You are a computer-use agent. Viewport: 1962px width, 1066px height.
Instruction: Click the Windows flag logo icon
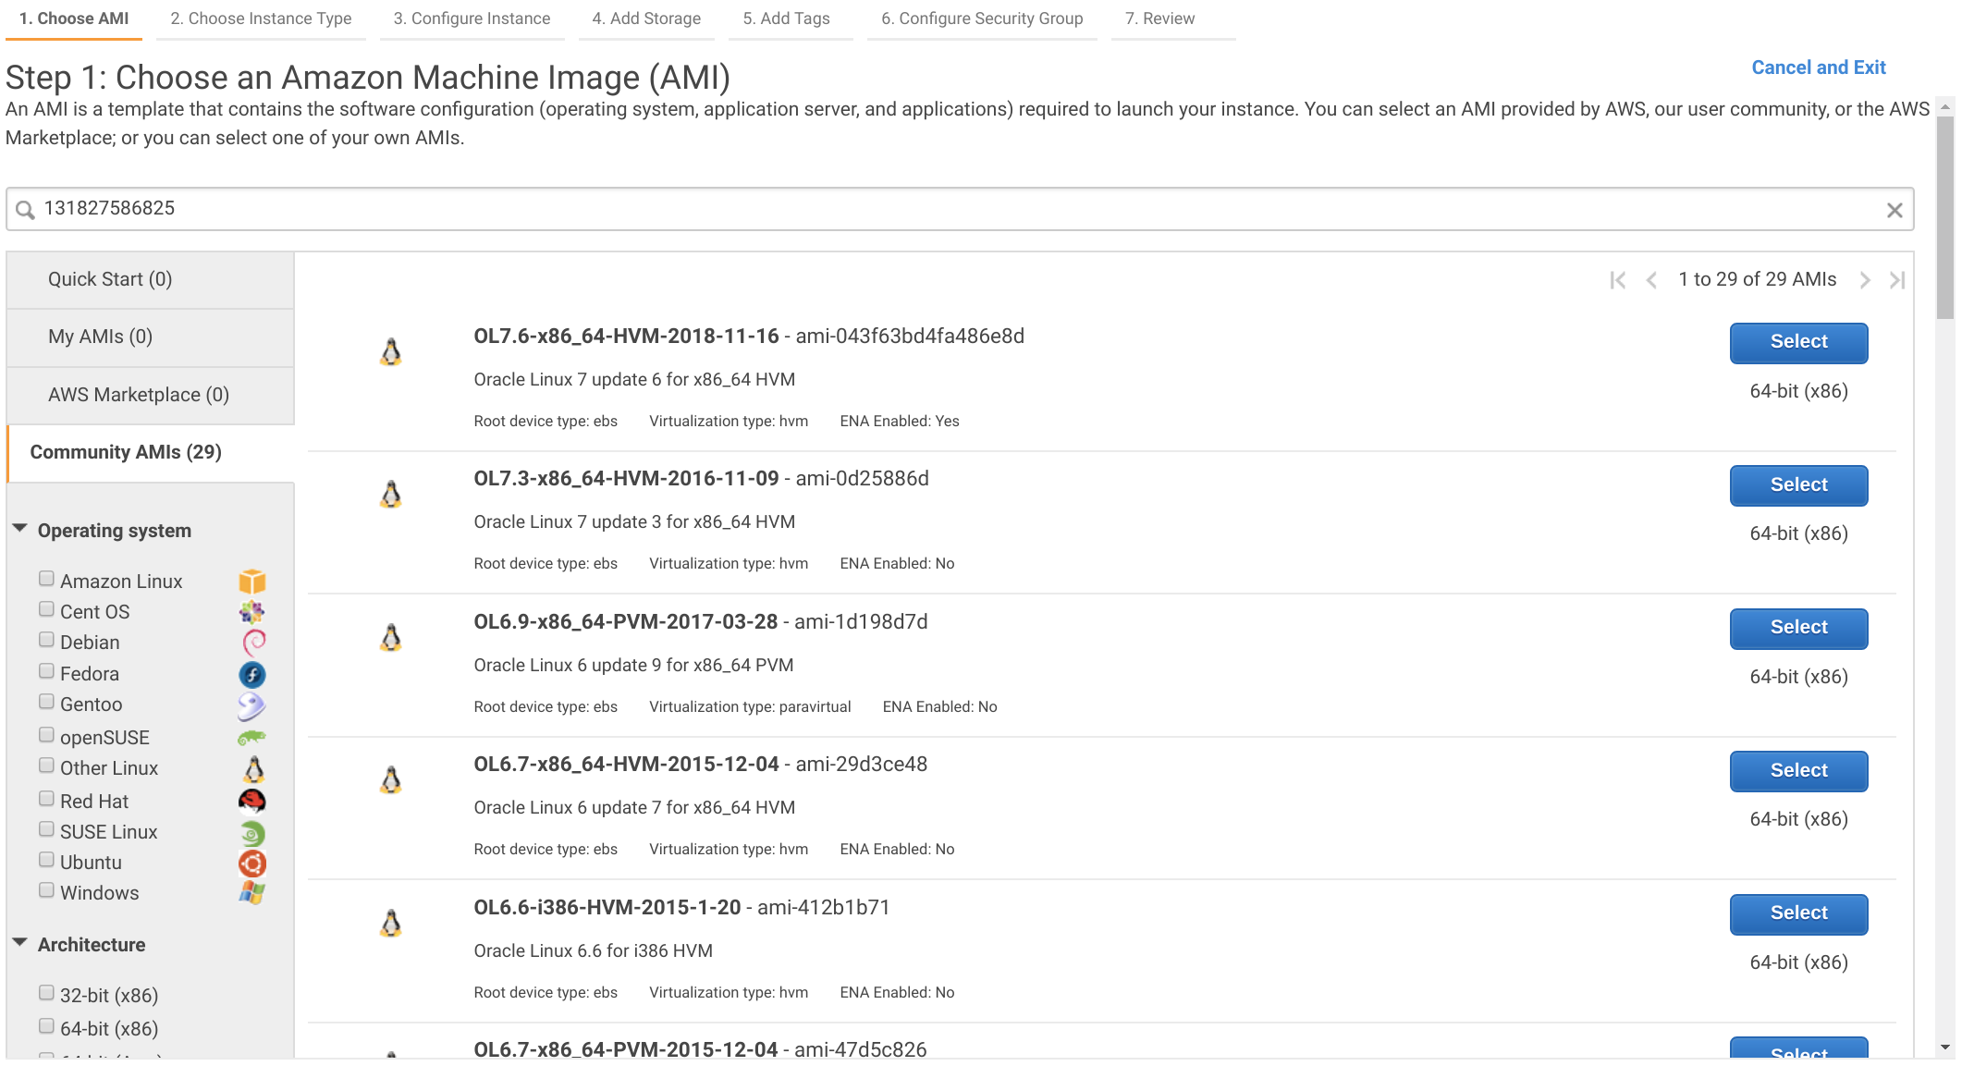click(252, 893)
